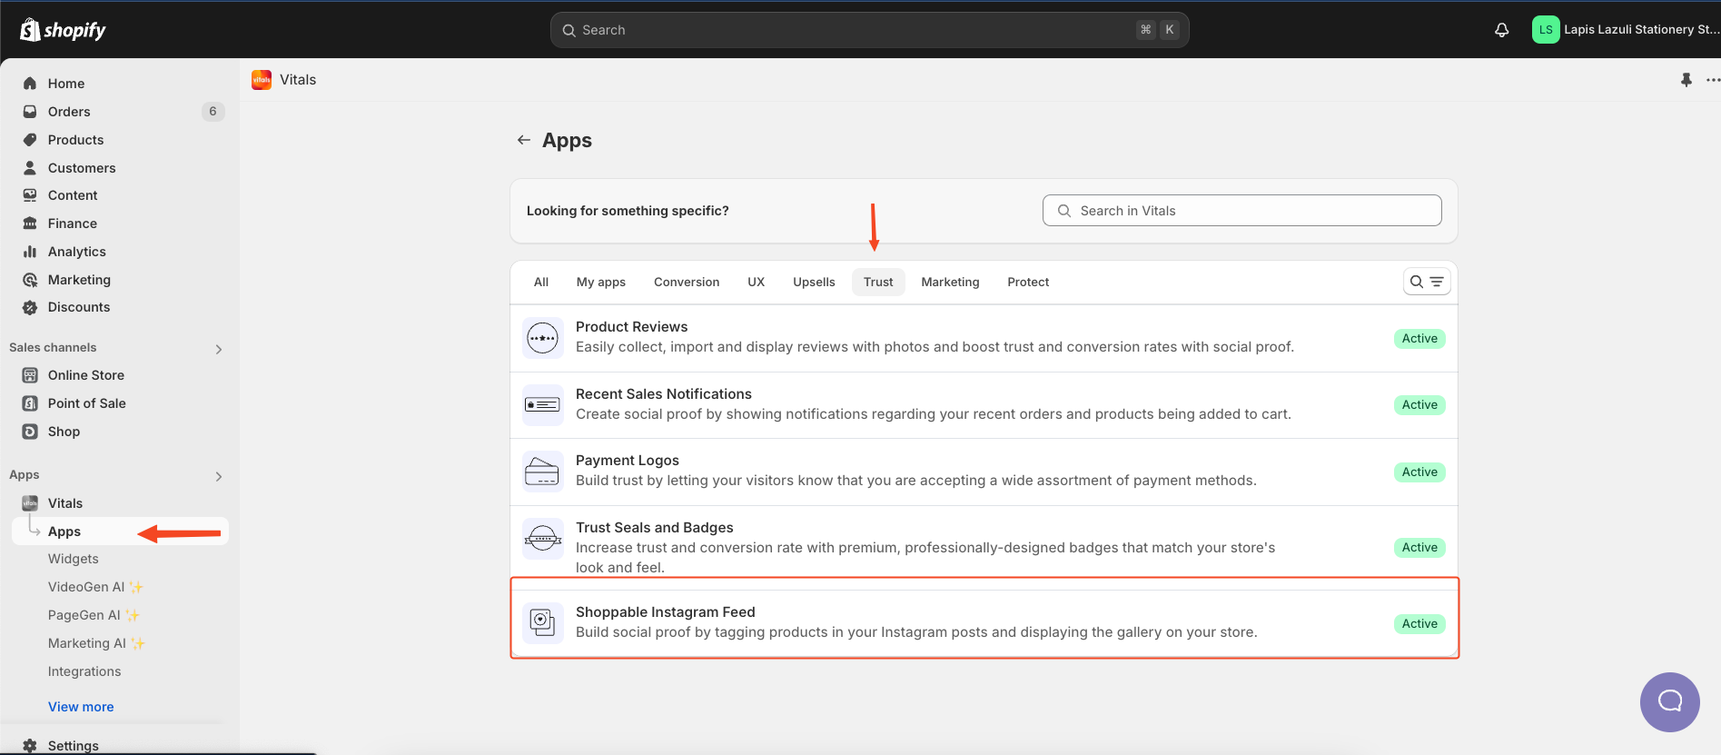This screenshot has width=1721, height=755.
Task: Switch to the All tab
Action: (541, 282)
